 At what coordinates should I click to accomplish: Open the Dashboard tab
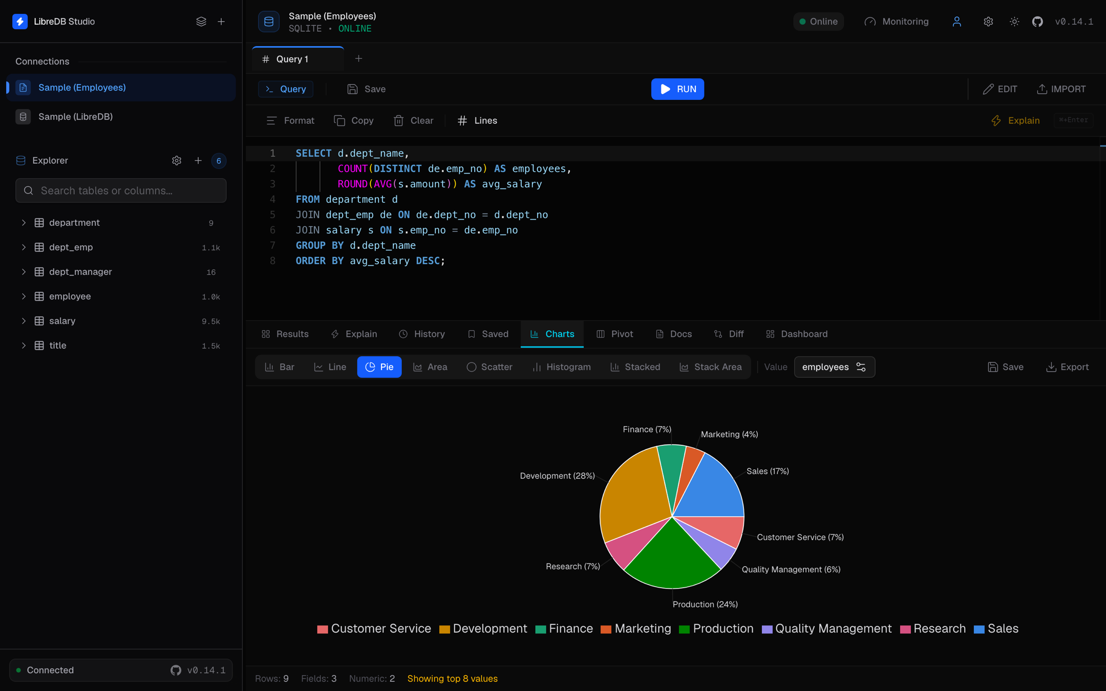(797, 334)
